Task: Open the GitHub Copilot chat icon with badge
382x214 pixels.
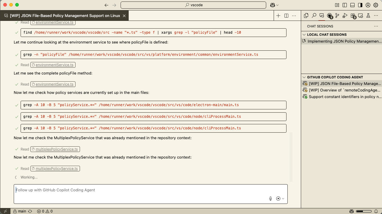Action: 329,15
